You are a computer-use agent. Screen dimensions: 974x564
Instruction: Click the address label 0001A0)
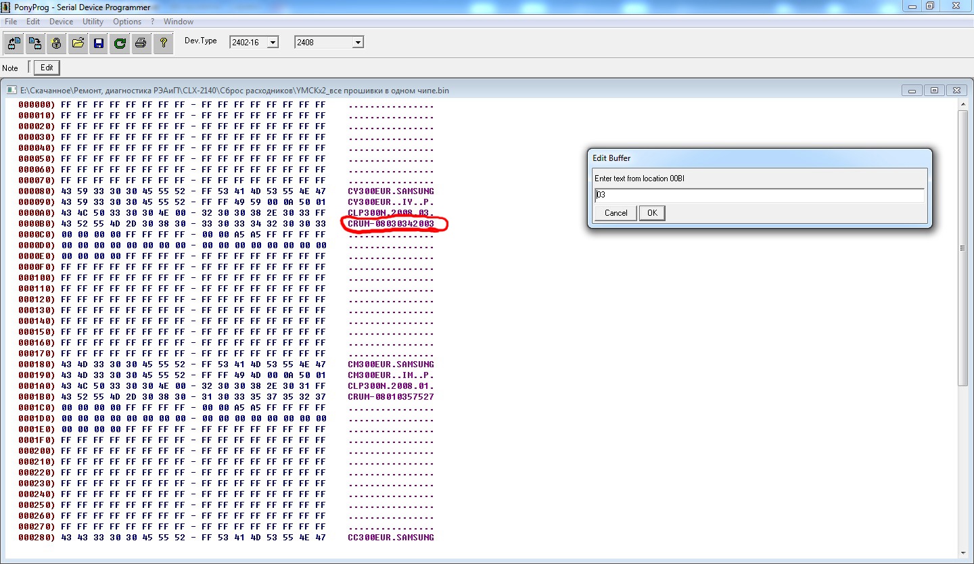(x=36, y=386)
